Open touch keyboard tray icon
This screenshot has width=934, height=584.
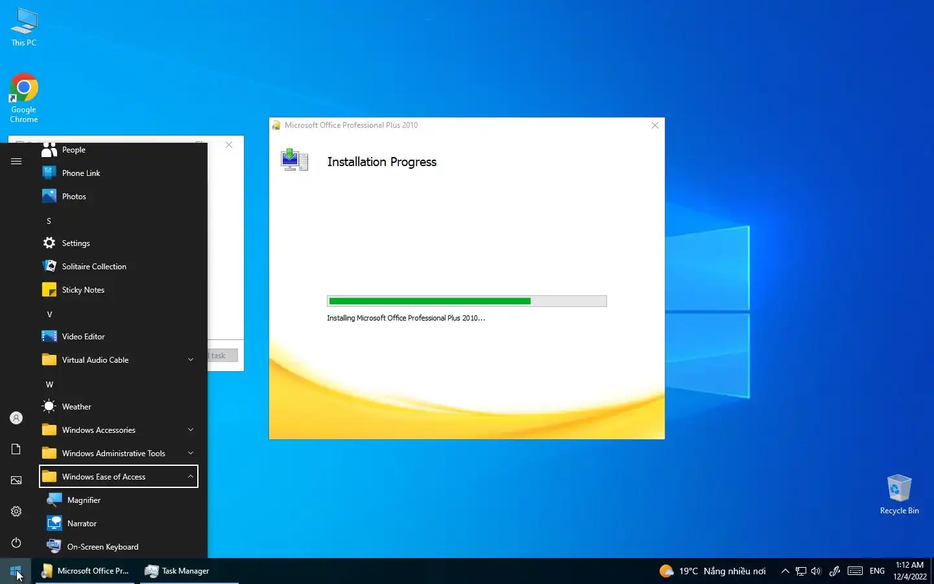pos(855,571)
